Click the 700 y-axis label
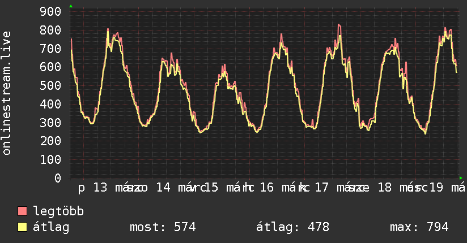This screenshot has height=243, width=467. (50, 49)
